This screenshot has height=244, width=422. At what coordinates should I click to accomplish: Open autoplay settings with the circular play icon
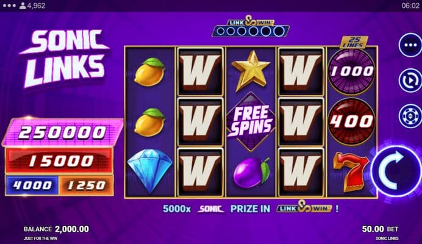[x=410, y=81]
